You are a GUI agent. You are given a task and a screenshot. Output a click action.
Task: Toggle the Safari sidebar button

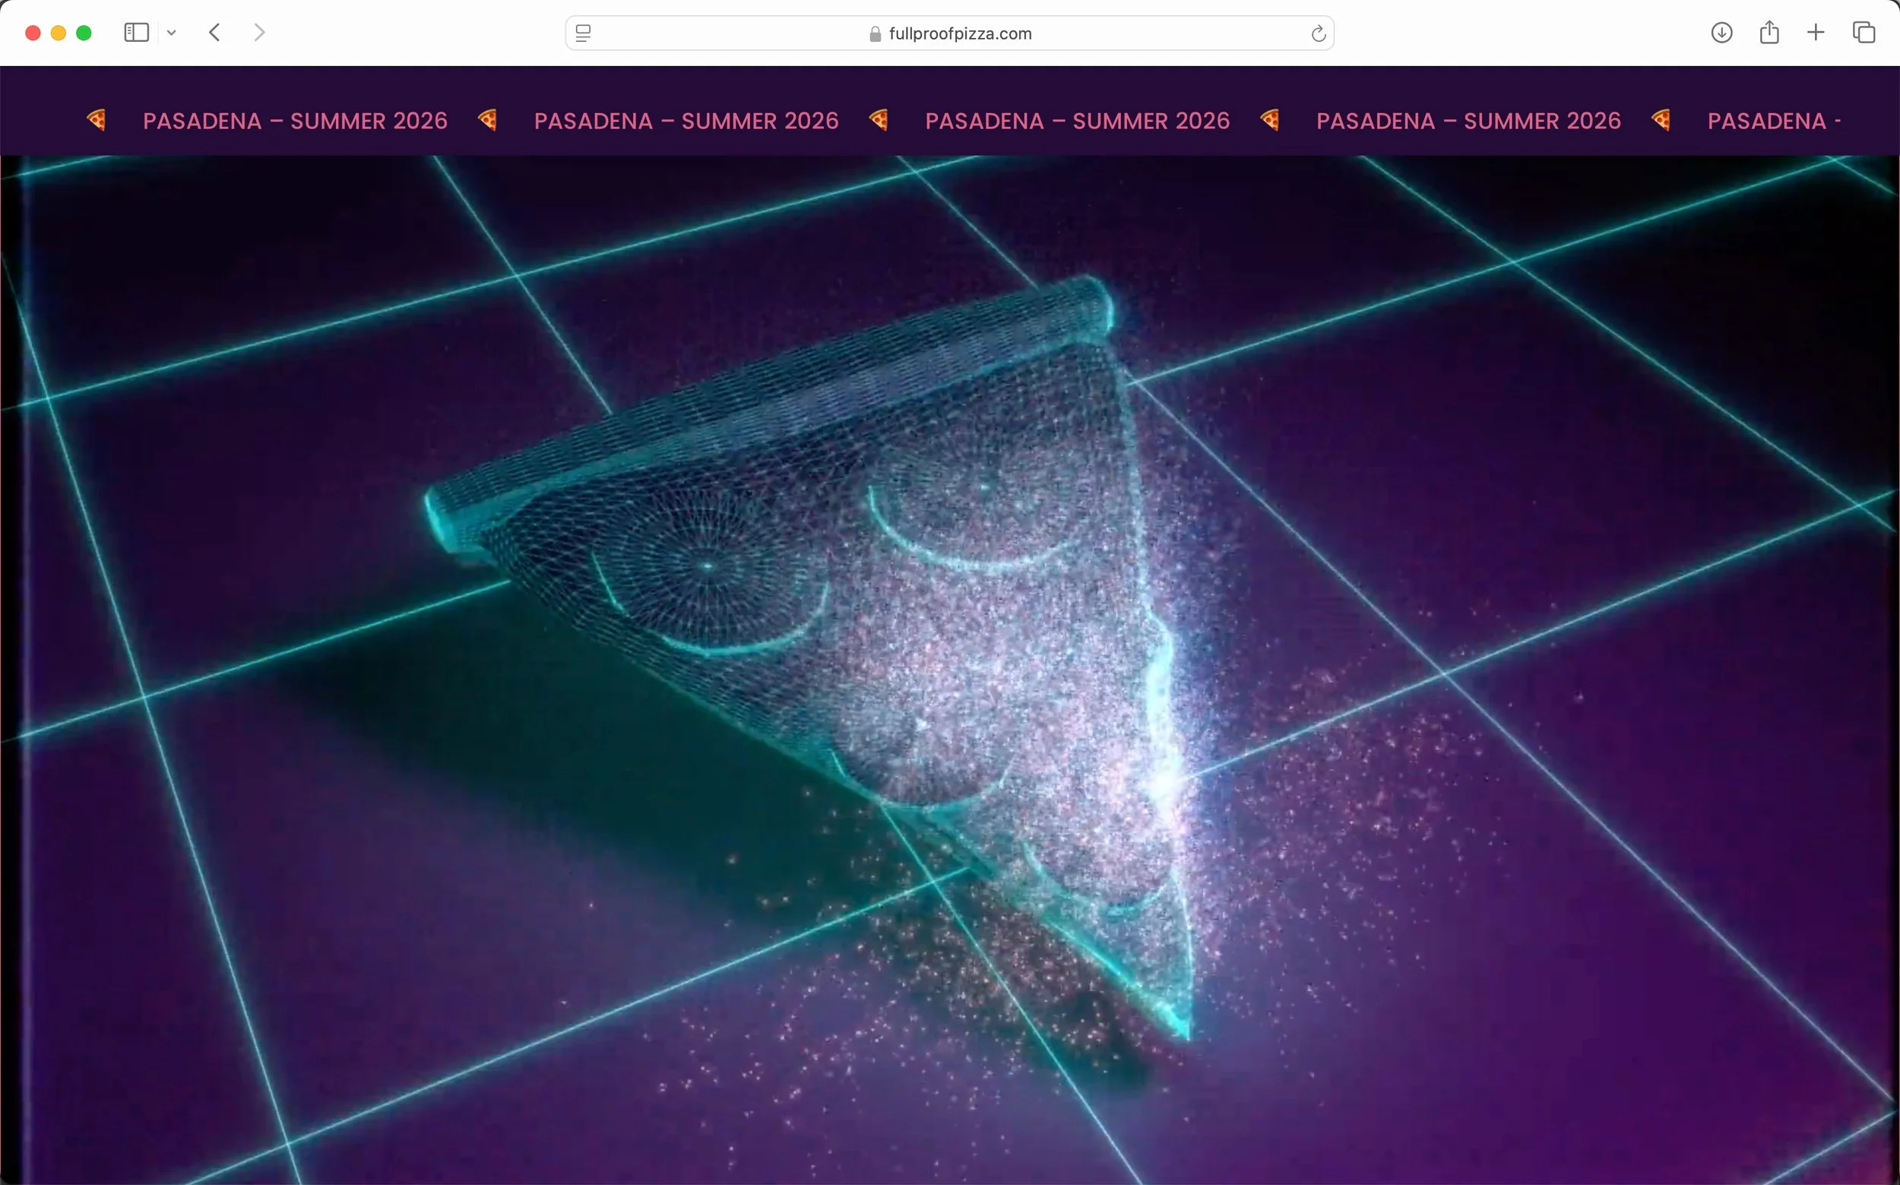(136, 33)
